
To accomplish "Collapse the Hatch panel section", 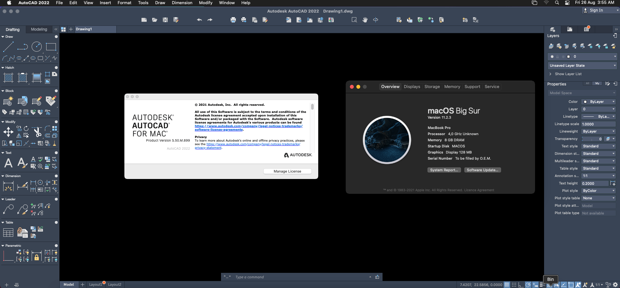I will [3, 68].
